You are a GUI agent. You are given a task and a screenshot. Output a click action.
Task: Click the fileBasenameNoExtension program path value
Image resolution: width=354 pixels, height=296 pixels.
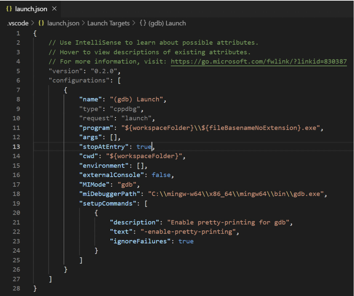tap(221, 128)
